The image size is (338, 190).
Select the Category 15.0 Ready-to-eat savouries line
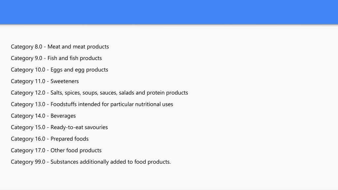click(59, 127)
